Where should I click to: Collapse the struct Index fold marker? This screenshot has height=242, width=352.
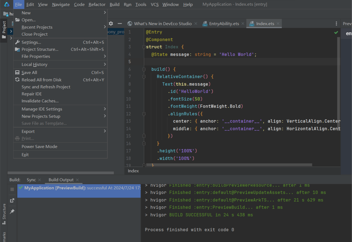144,47
